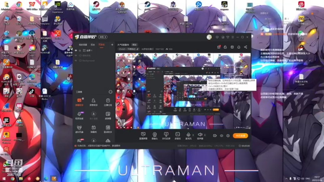Select the orange highlighted scene tab
324x182 pixels.
click(102, 45)
